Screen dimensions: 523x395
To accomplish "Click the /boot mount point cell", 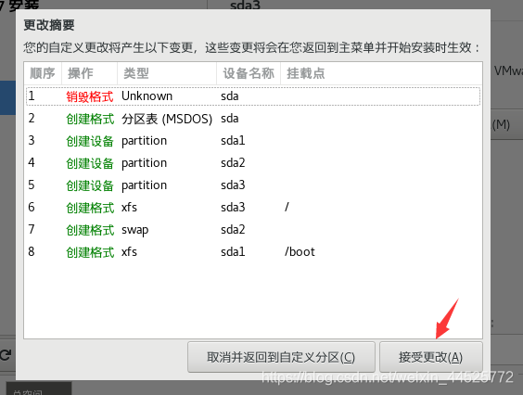I will [300, 252].
